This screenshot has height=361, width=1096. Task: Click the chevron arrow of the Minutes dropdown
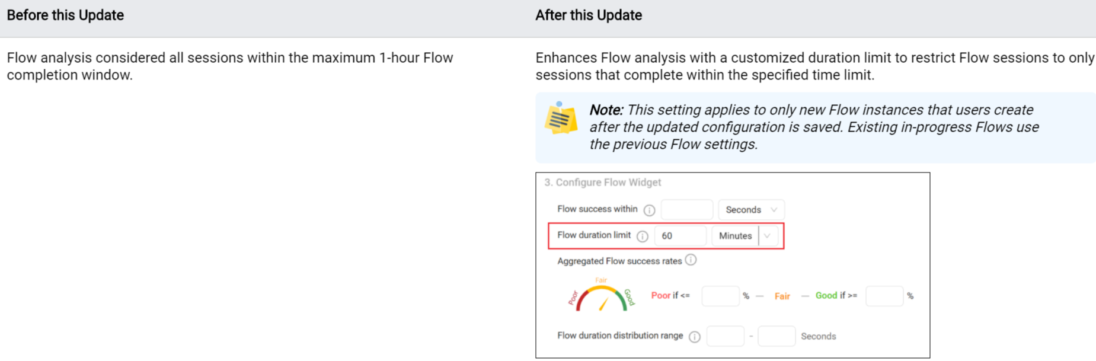(x=767, y=236)
